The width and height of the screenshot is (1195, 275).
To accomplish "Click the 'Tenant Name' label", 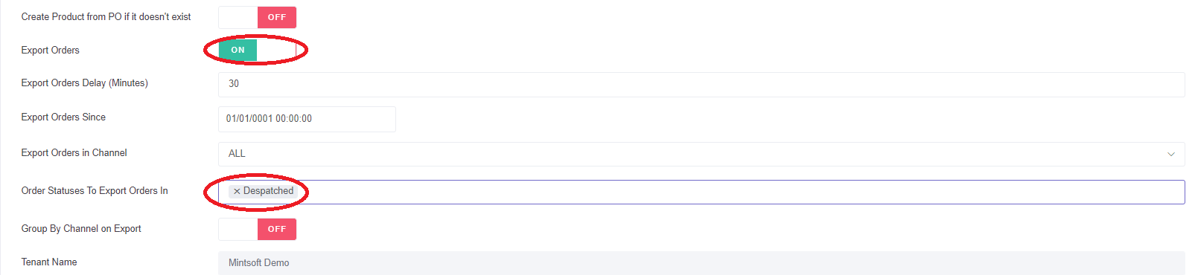I will [49, 262].
